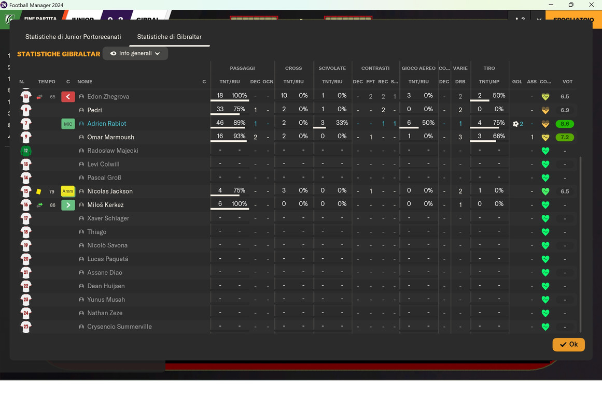Image resolution: width=602 pixels, height=414 pixels.
Task: Click the substitution swap icon in Kerkez's row
Action: (x=39, y=205)
